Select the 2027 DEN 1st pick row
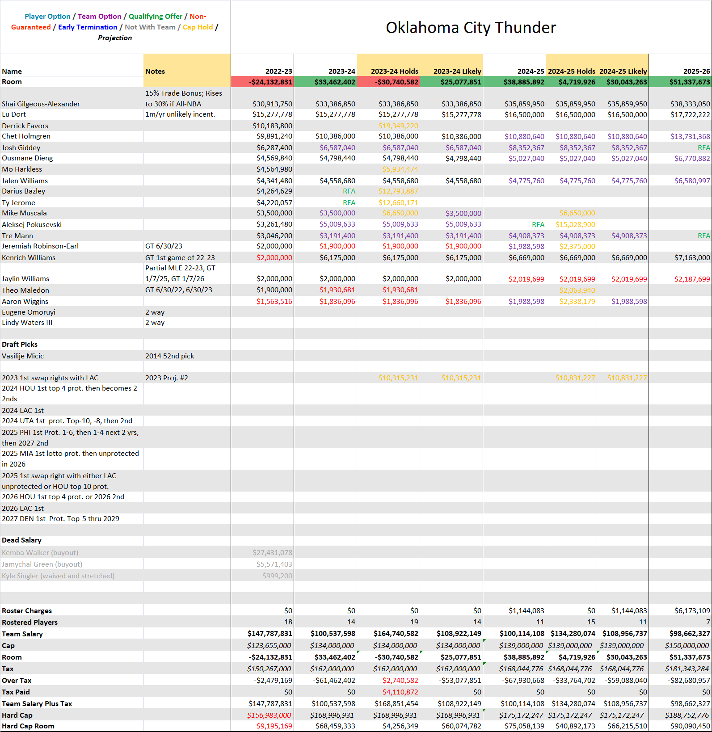Image resolution: width=712 pixels, height=732 pixels. 60,519
